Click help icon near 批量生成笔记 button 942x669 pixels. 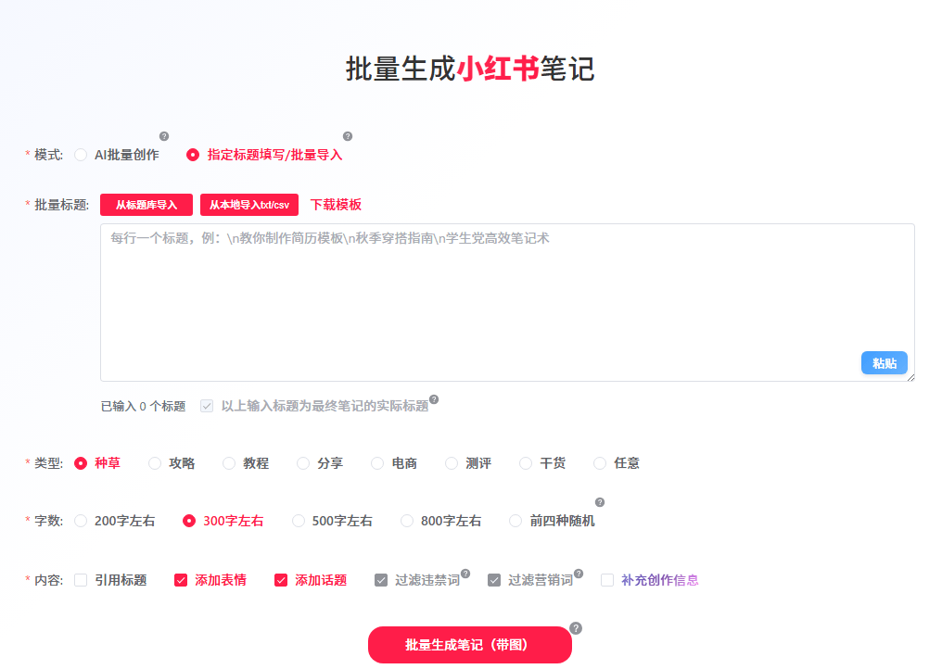tap(576, 628)
